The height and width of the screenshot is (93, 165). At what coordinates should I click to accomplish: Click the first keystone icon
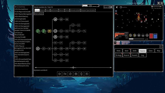[60, 74]
